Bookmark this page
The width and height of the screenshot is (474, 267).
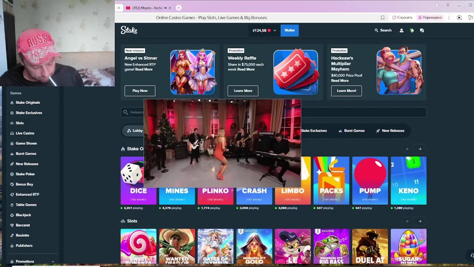pos(383,18)
